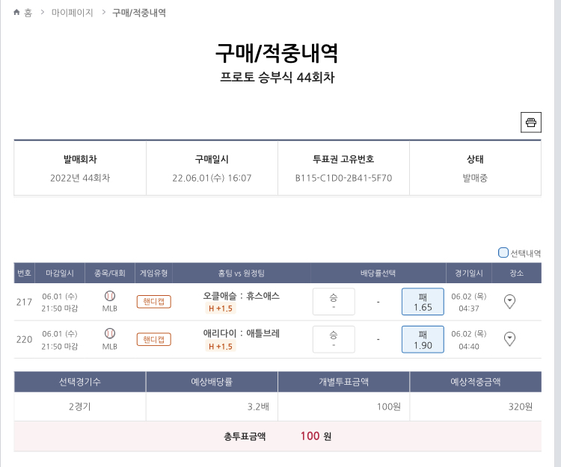
Task: Click 2022년 44회차 round value
Action: point(80,178)
